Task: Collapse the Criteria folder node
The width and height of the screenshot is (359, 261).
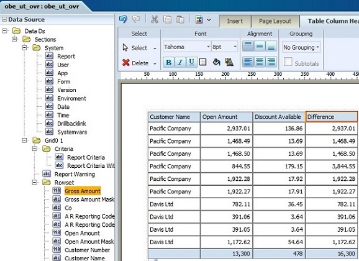Action: tap(35, 149)
